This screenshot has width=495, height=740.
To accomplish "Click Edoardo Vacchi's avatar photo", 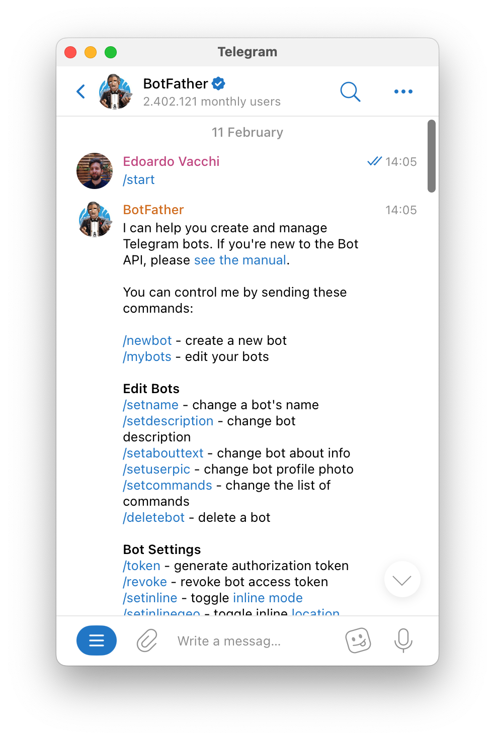I will tap(95, 171).
